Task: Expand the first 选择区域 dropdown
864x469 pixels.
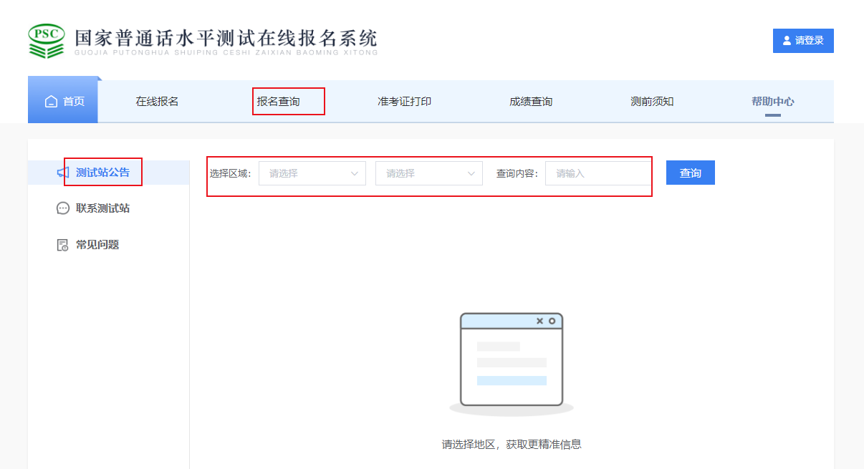Action: click(x=312, y=173)
